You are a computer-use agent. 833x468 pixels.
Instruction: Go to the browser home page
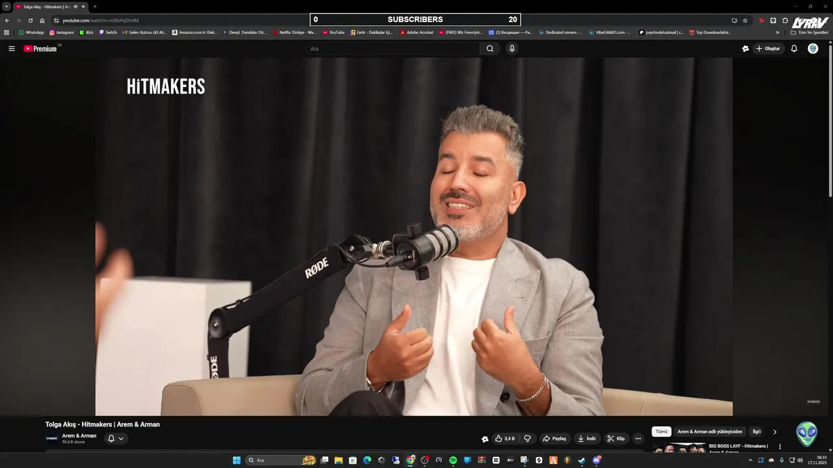coord(42,20)
